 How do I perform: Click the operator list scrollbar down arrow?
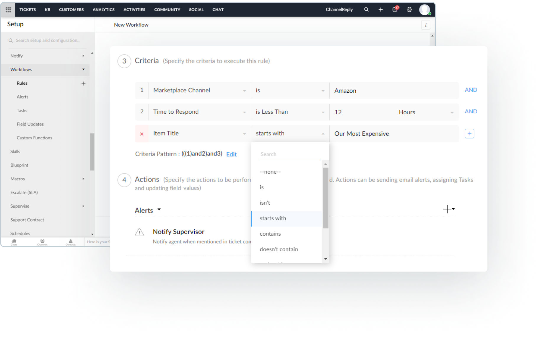(x=326, y=259)
